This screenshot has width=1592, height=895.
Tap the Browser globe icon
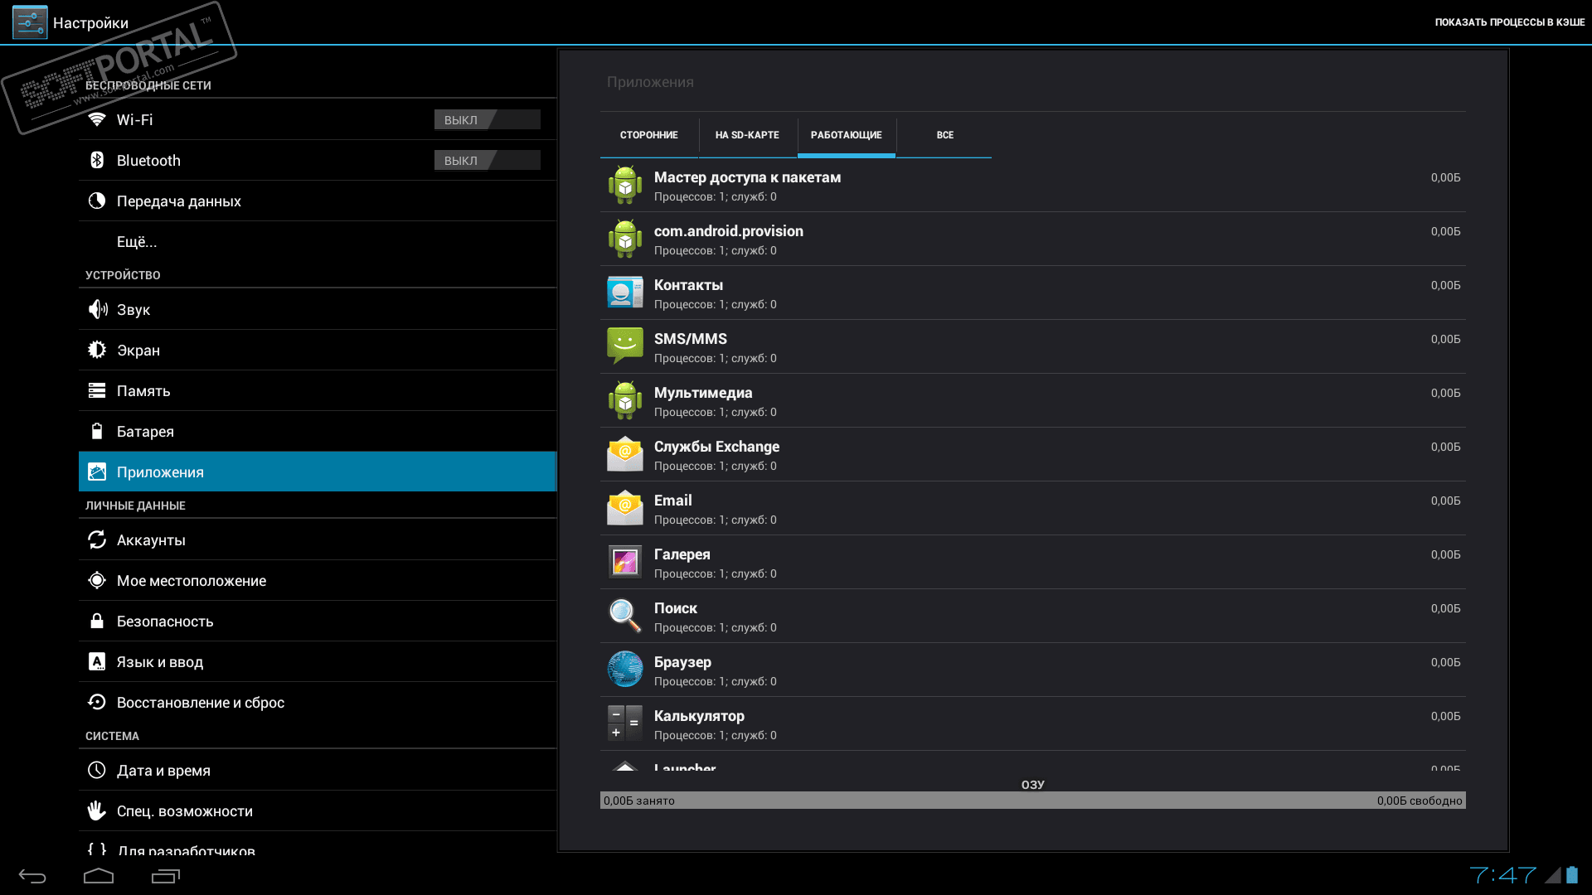(624, 670)
